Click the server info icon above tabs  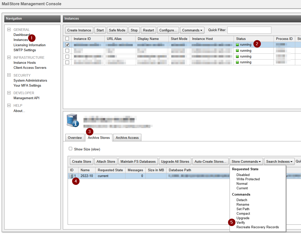pos(73,121)
